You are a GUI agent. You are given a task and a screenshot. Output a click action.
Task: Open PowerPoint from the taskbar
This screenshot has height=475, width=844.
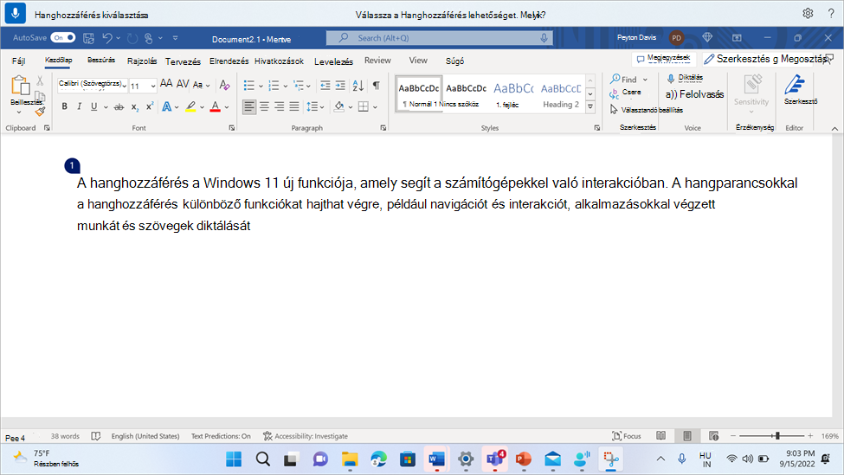point(523,459)
